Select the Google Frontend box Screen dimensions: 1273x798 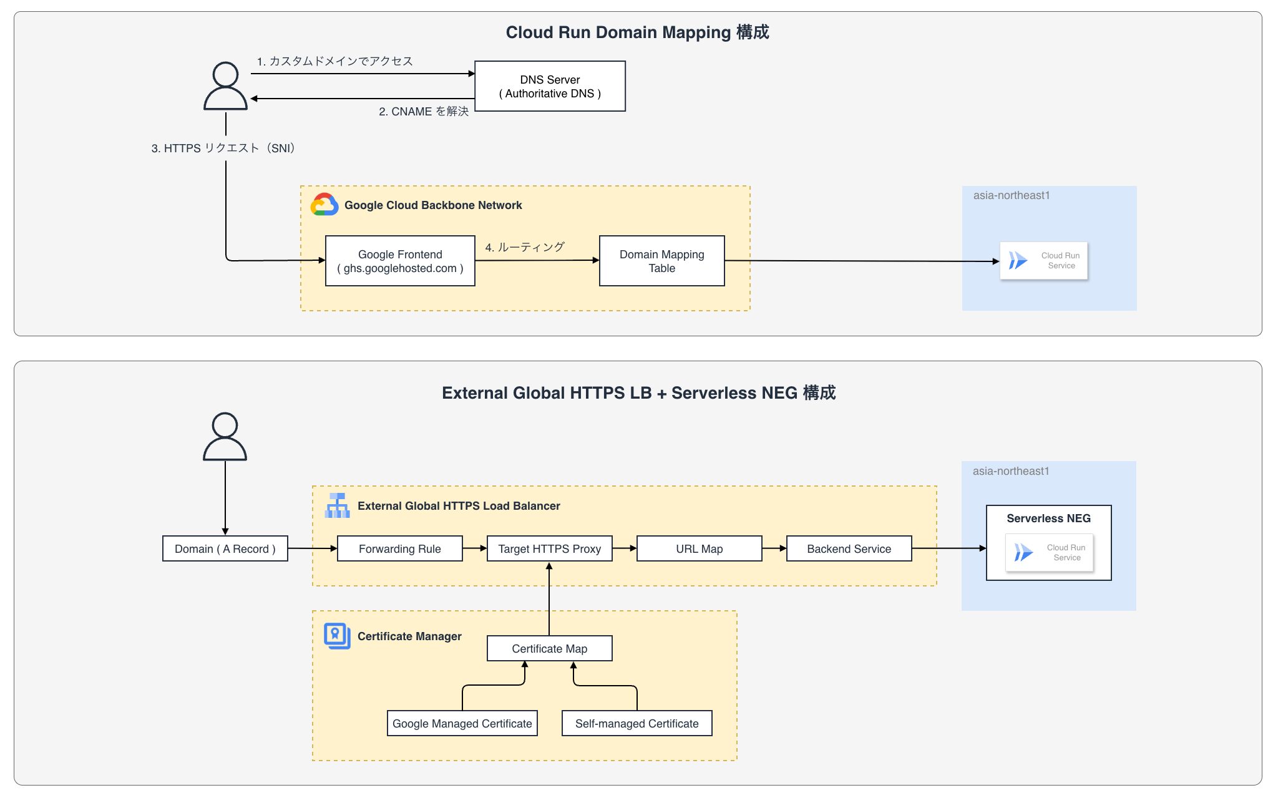(x=400, y=261)
